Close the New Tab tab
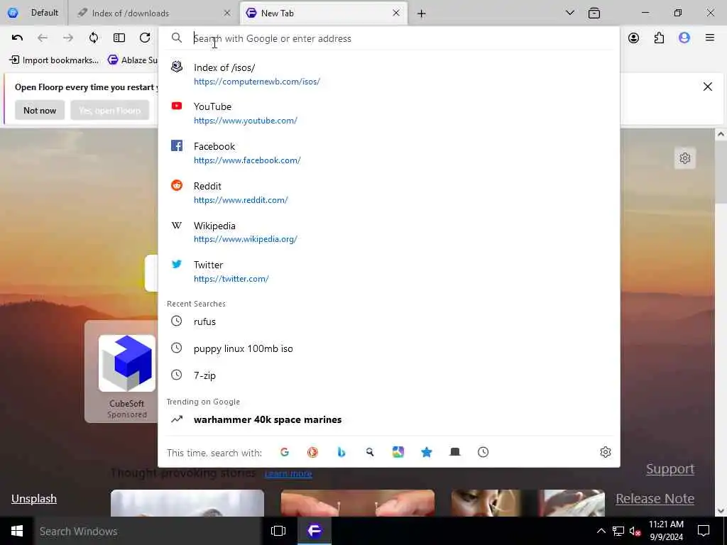727x545 pixels. 396,13
